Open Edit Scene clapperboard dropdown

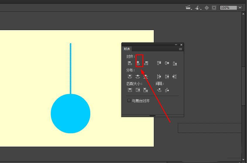pos(189,8)
